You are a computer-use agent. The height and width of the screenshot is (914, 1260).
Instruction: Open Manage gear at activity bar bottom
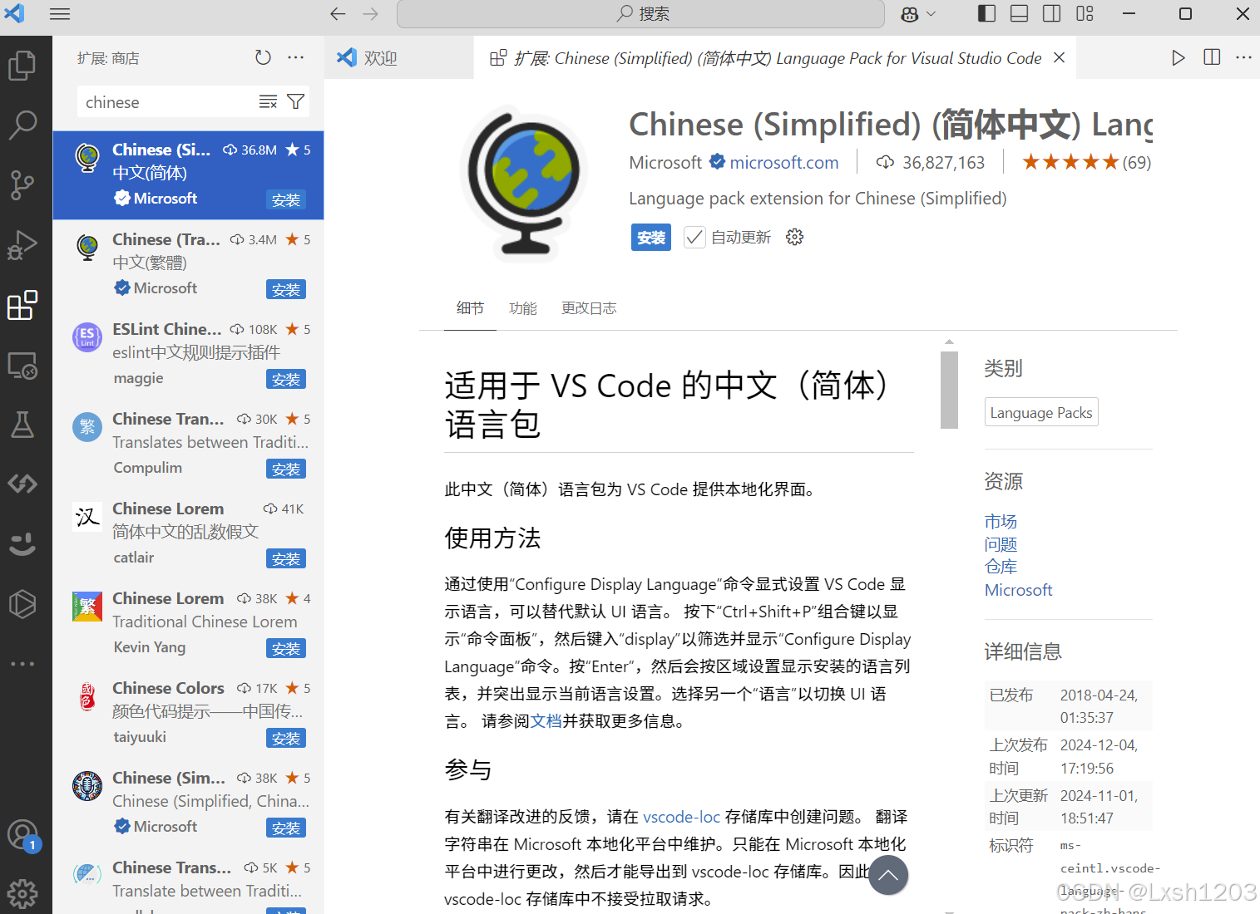point(22,894)
